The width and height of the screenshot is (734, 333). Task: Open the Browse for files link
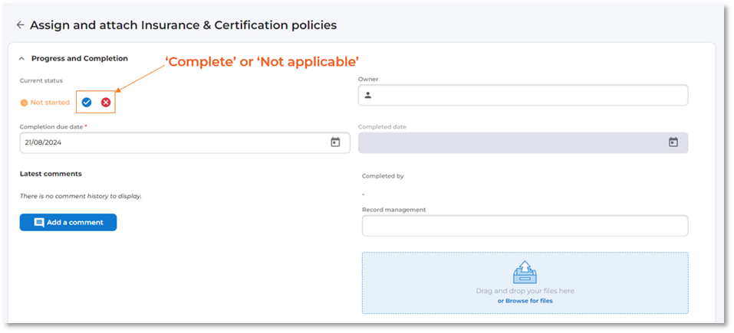click(525, 301)
